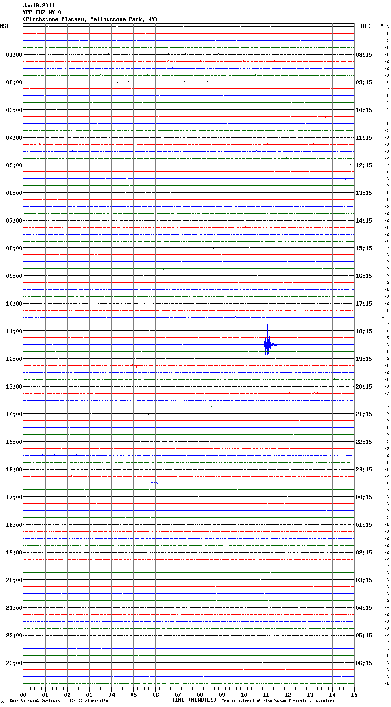Viewport: 391px width, 707px height.
Task: Select the 05:00 MST time label
Action: [x=14, y=165]
